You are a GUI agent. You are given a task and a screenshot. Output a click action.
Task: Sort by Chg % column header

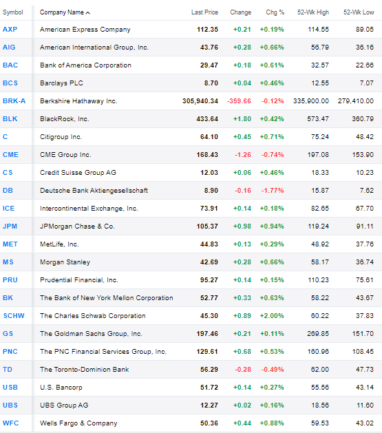pyautogui.click(x=275, y=12)
